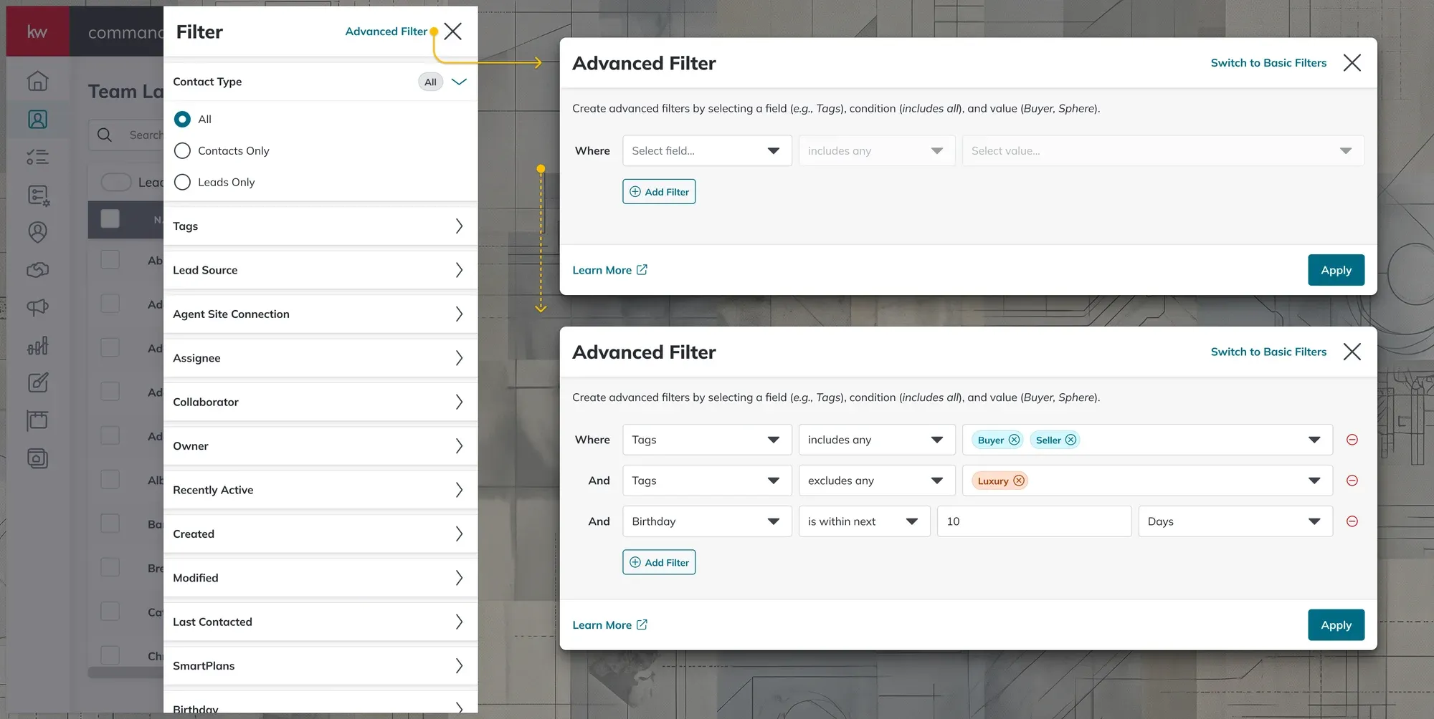Image resolution: width=1434 pixels, height=719 pixels.
Task: Open the 'Select value...' dropdown
Action: (x=1163, y=151)
